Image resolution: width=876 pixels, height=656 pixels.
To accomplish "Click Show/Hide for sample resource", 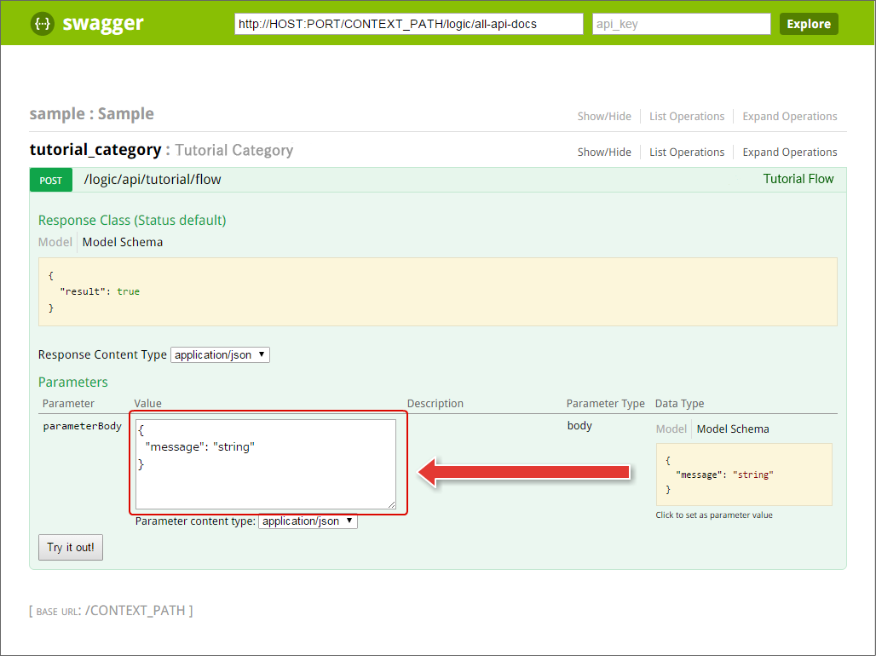I will point(604,116).
